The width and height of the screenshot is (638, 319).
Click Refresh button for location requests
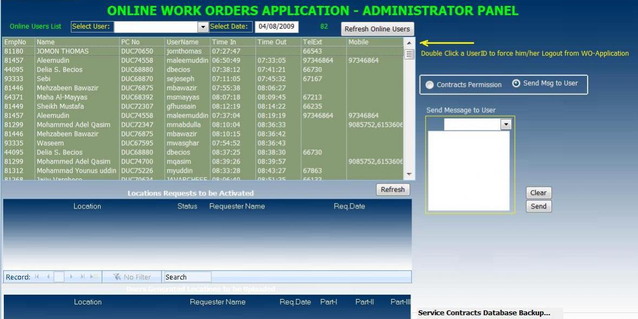[393, 190]
